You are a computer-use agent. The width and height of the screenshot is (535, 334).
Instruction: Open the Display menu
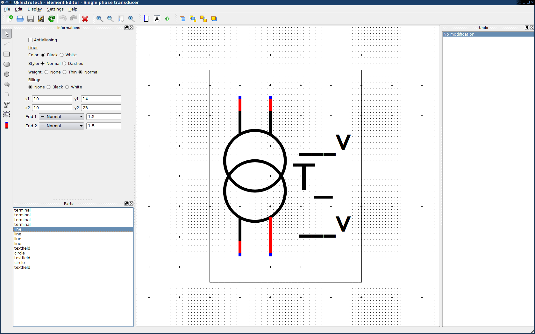click(34, 9)
